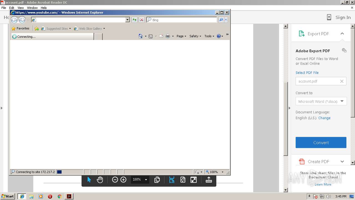The image size is (355, 200).
Task: Click the IE Help question mark icon
Action: coord(219,36)
